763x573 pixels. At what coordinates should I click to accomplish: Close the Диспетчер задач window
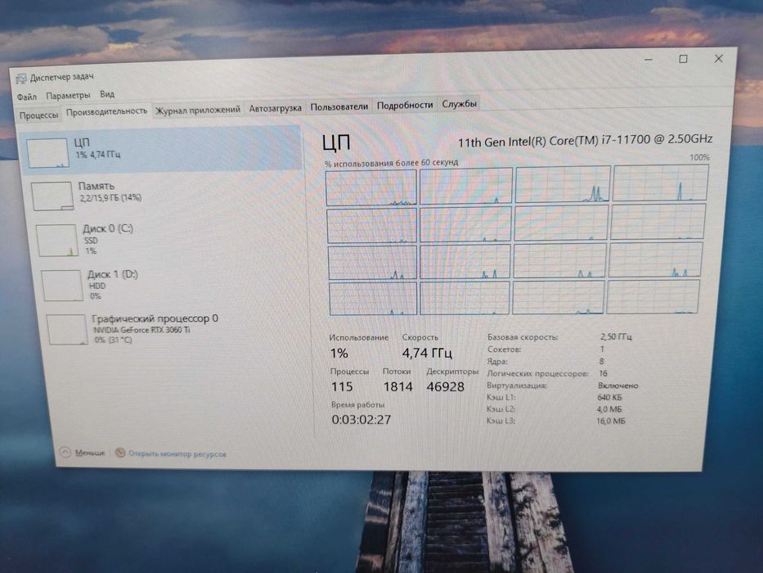pos(718,58)
